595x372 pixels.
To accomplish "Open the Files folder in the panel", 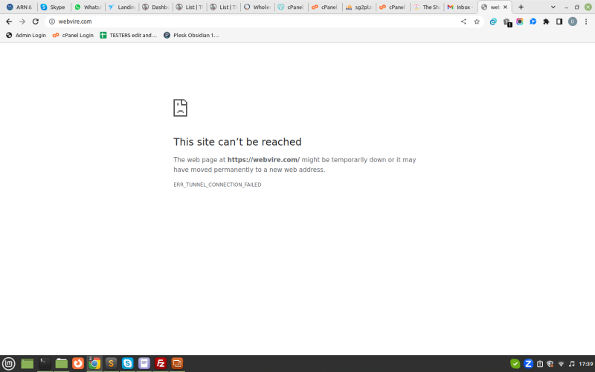I will pyautogui.click(x=61, y=364).
